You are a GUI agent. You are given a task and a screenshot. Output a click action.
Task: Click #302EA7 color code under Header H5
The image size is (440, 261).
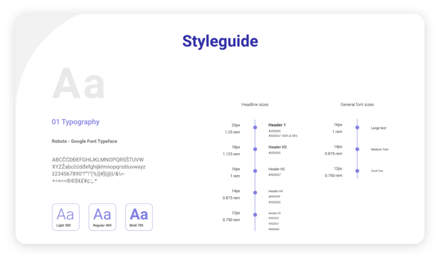coord(273,224)
